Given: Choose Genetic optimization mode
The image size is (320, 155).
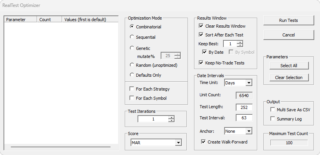Looking at the screenshot, I should (132, 48).
